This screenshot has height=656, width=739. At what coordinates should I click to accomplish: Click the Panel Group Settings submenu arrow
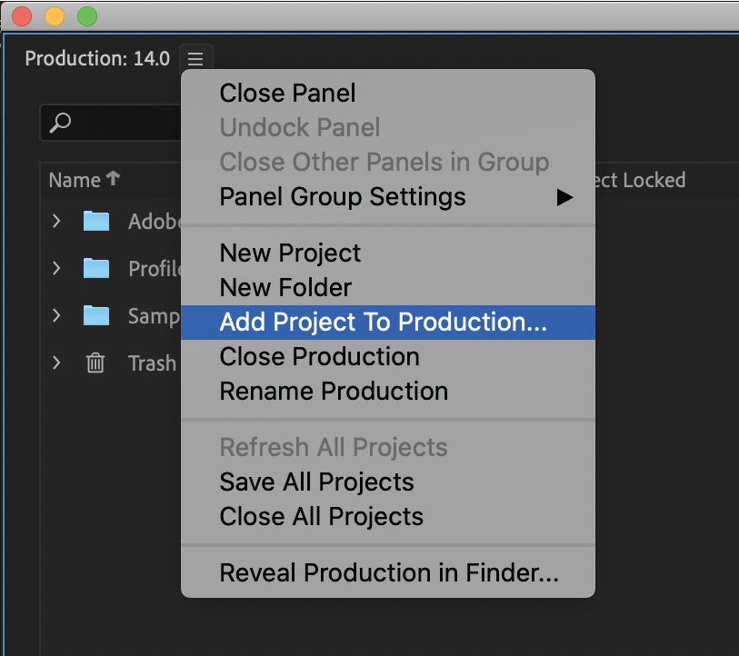[x=565, y=196]
